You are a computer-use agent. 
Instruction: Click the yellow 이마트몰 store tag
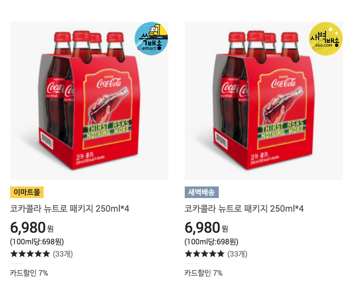[27, 192]
